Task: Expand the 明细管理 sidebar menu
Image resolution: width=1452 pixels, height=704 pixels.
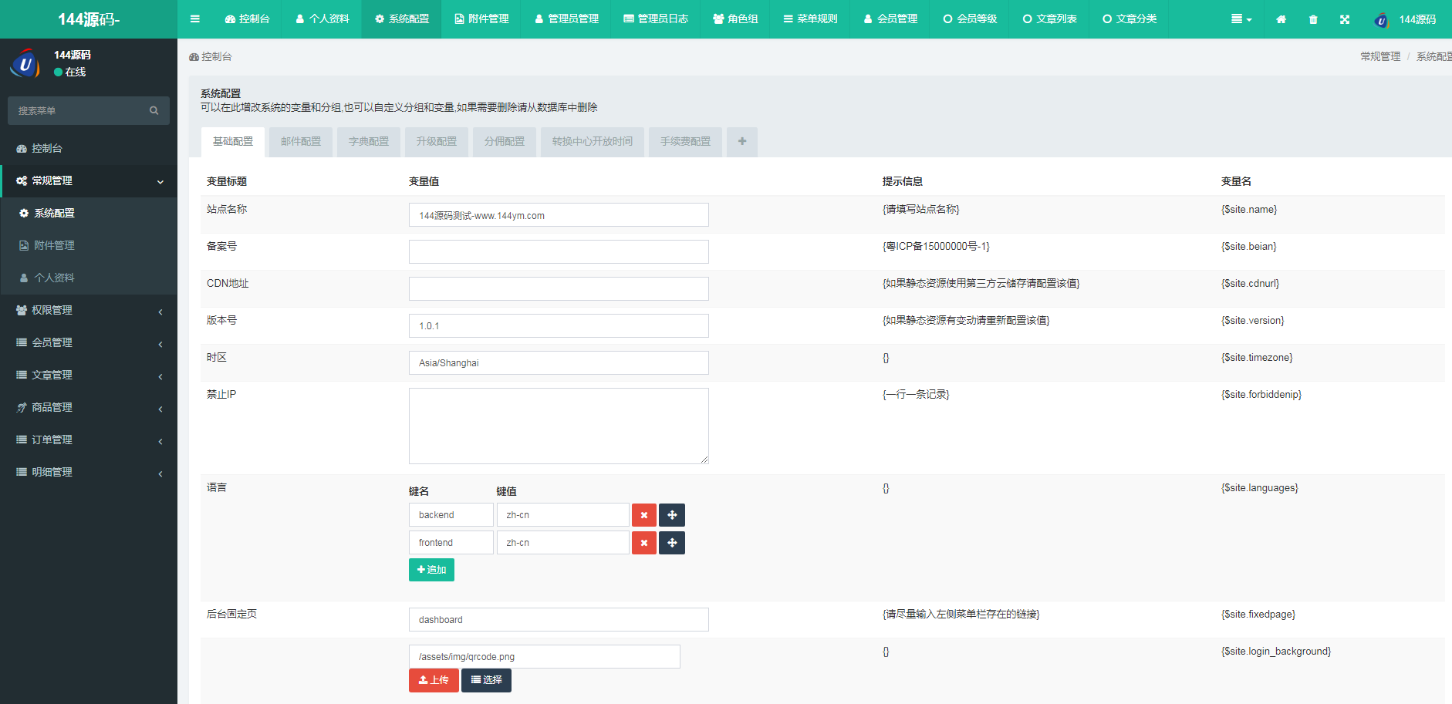Action: coord(89,473)
